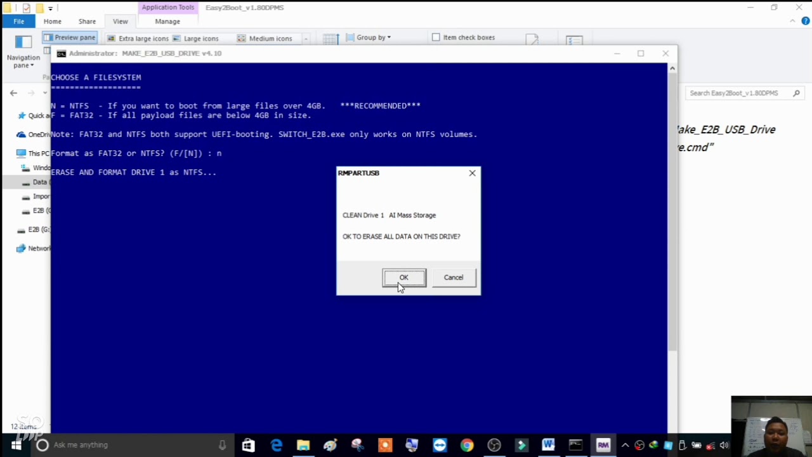Open the Group by dropdown
This screenshot has width=812, height=457.
pyautogui.click(x=368, y=37)
